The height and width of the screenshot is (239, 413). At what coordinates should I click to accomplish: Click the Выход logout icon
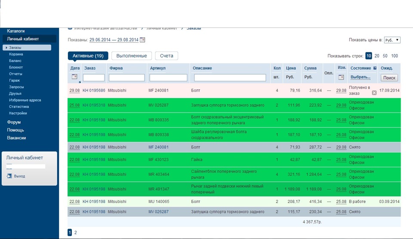[x=9, y=176]
